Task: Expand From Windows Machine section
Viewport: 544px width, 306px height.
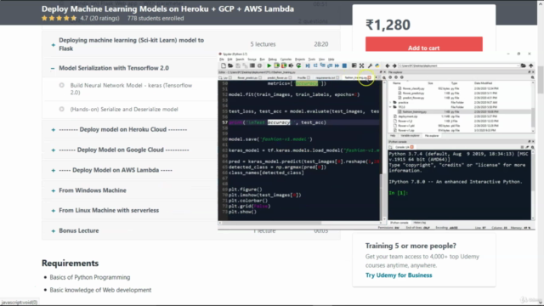Action: [x=53, y=190]
